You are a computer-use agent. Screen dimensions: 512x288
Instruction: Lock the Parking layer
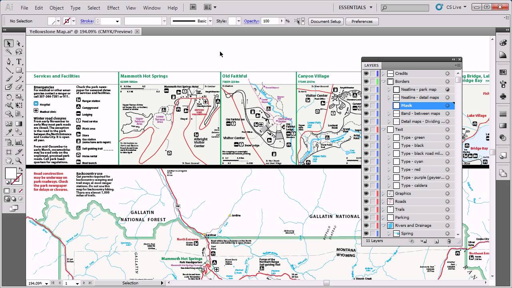point(373,218)
